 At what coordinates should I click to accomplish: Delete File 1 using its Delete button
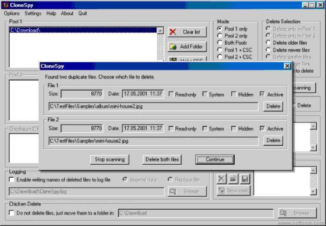coord(273,106)
